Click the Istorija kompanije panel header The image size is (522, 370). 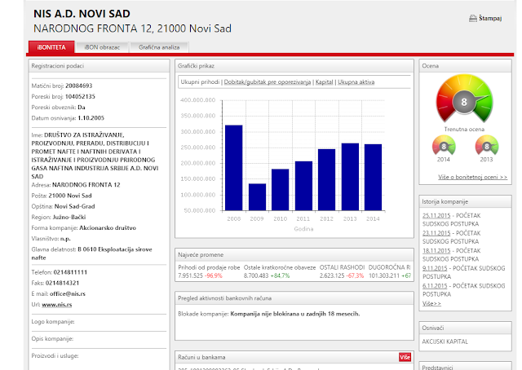[465, 201]
